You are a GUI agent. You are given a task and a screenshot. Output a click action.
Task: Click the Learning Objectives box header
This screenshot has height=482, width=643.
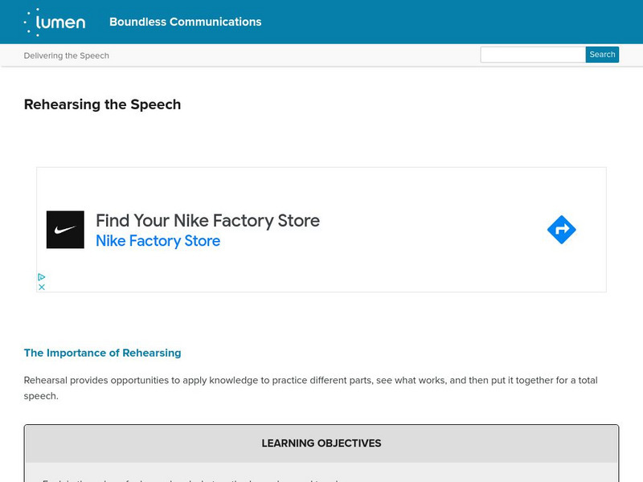pos(321,443)
